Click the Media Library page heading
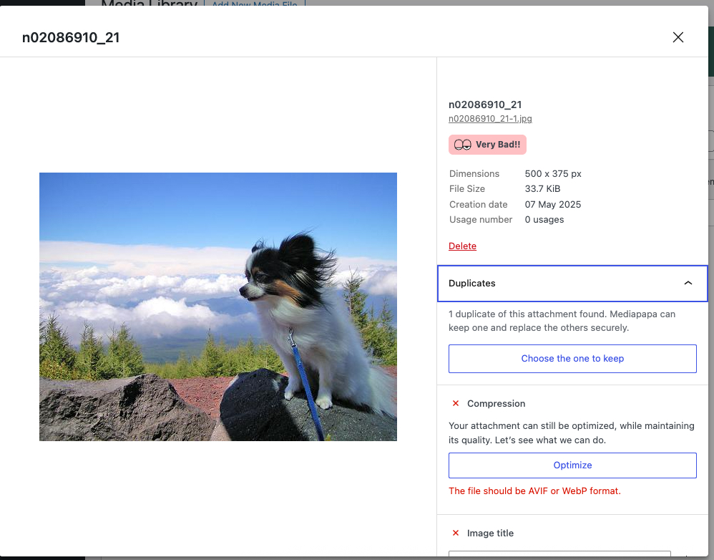 (x=149, y=4)
